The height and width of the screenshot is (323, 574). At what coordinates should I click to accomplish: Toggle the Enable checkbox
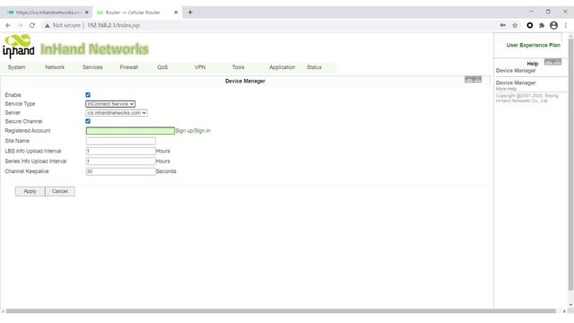[x=88, y=95]
